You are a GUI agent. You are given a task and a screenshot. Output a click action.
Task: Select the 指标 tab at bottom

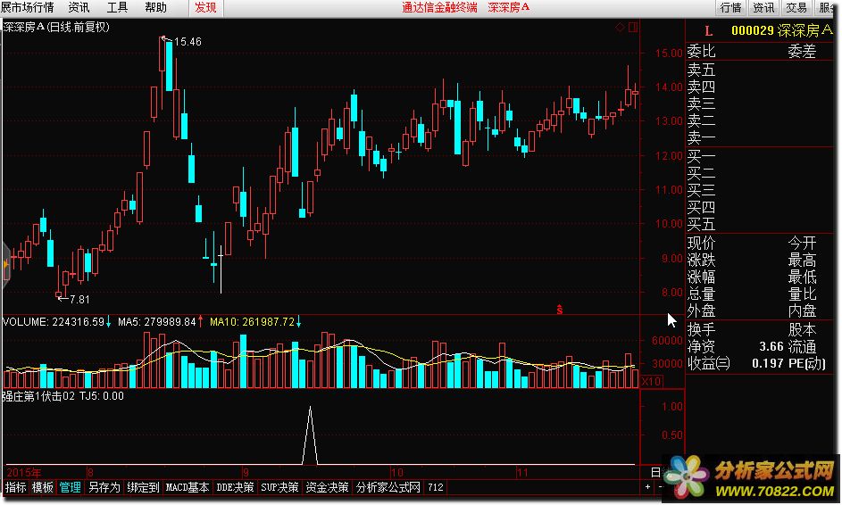(x=15, y=487)
